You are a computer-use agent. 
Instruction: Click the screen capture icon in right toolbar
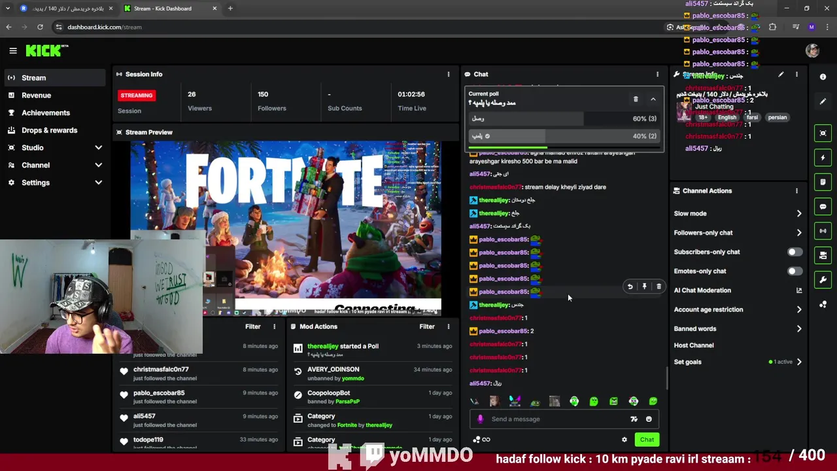(x=823, y=133)
